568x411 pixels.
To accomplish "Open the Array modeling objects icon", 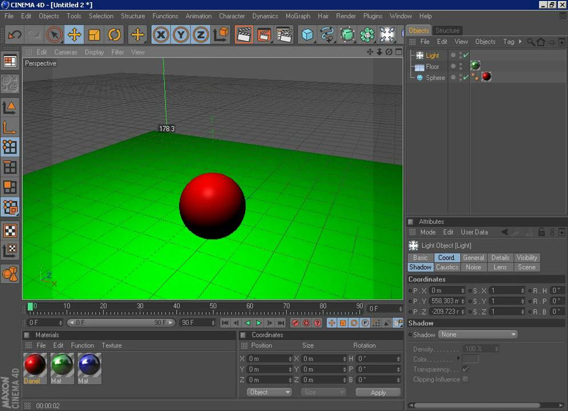I will tap(367, 35).
